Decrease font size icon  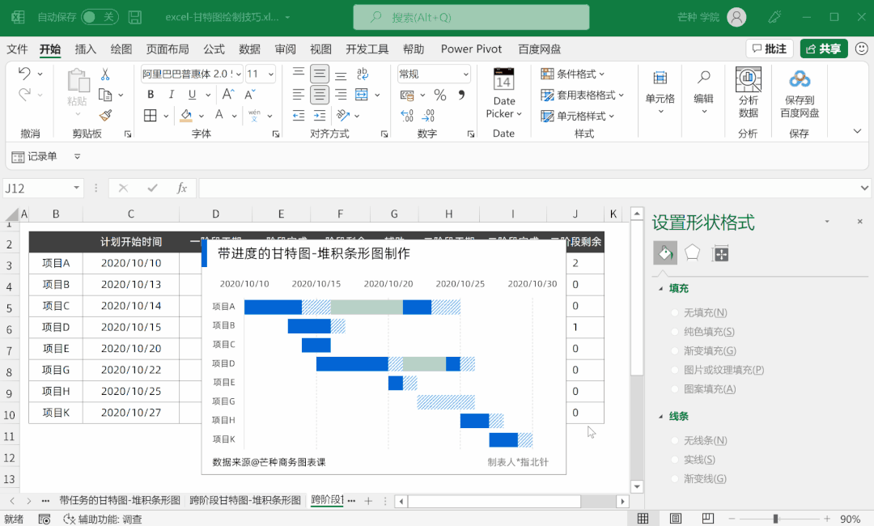click(x=250, y=95)
